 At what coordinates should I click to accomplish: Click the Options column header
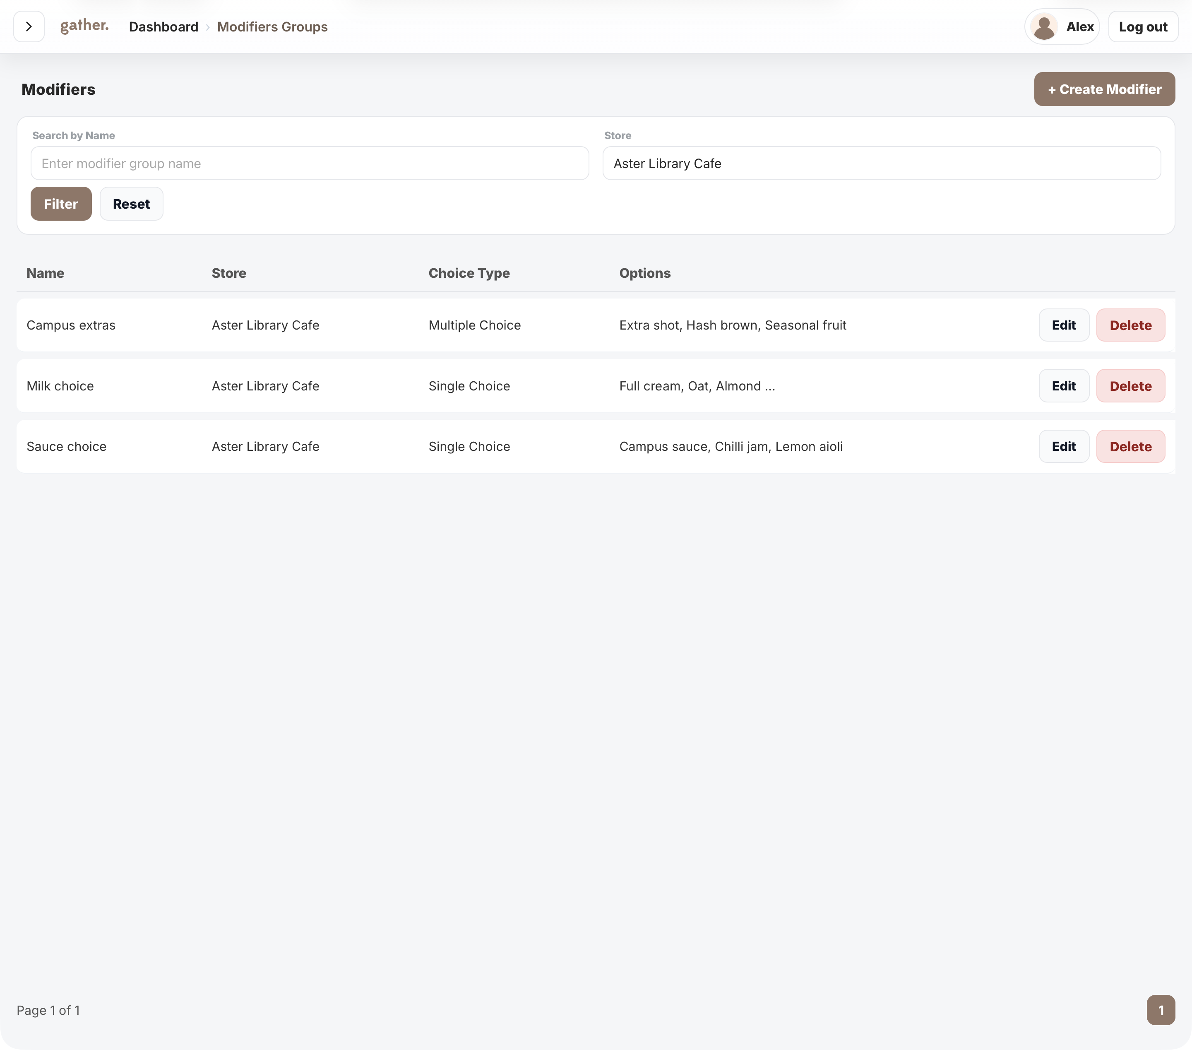click(644, 273)
